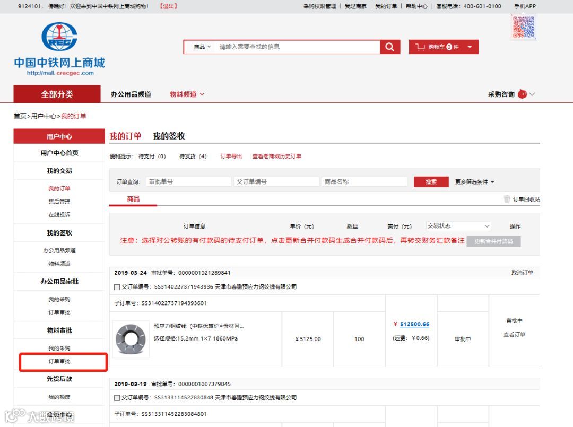Open 用户中心首页 in the sidebar
The image size is (573, 427).
(x=59, y=153)
